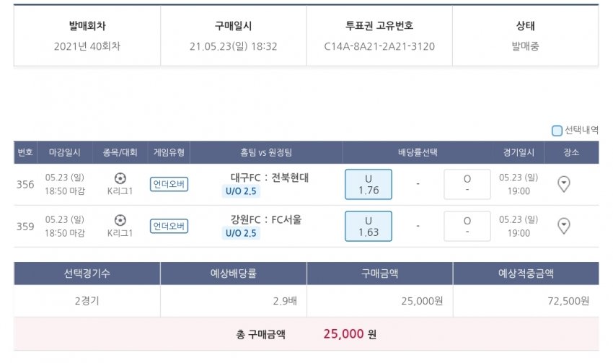613x363 pixels.
Task: Click 언더오버 tag on match 356
Action: coord(169,185)
